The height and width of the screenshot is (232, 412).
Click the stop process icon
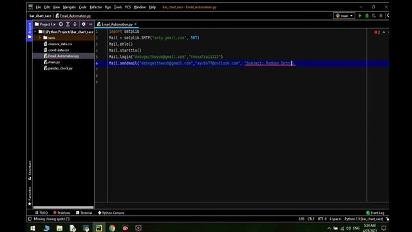[380, 15]
